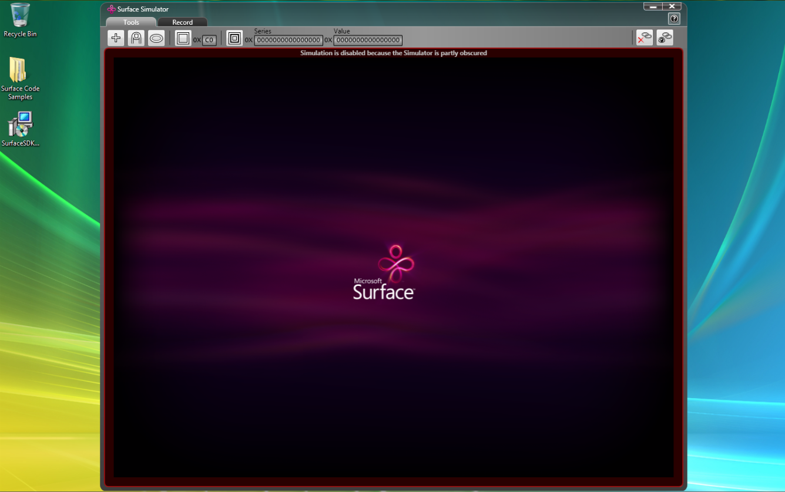Click the Microsoft Surface logo in simulator

385,272
